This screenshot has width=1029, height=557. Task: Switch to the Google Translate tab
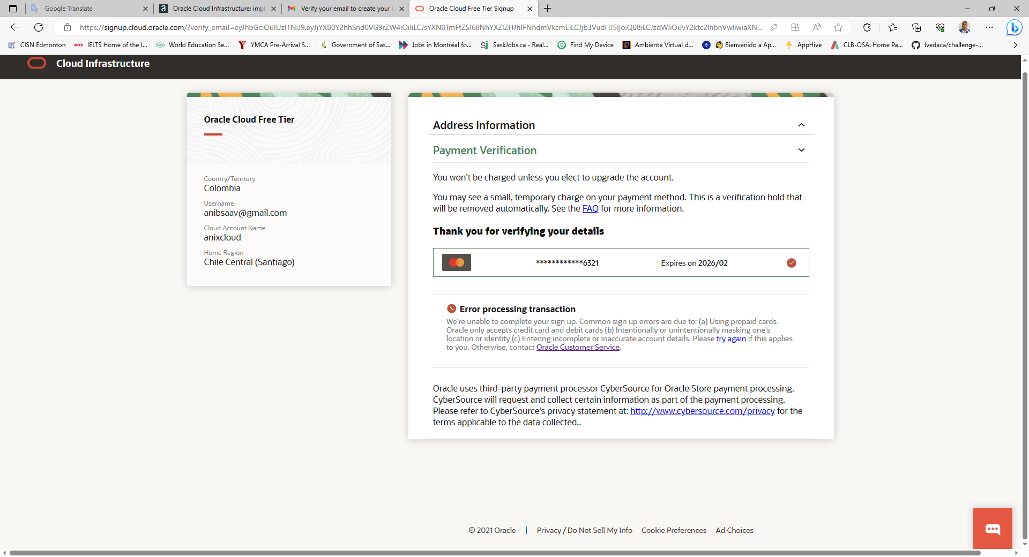(x=89, y=9)
